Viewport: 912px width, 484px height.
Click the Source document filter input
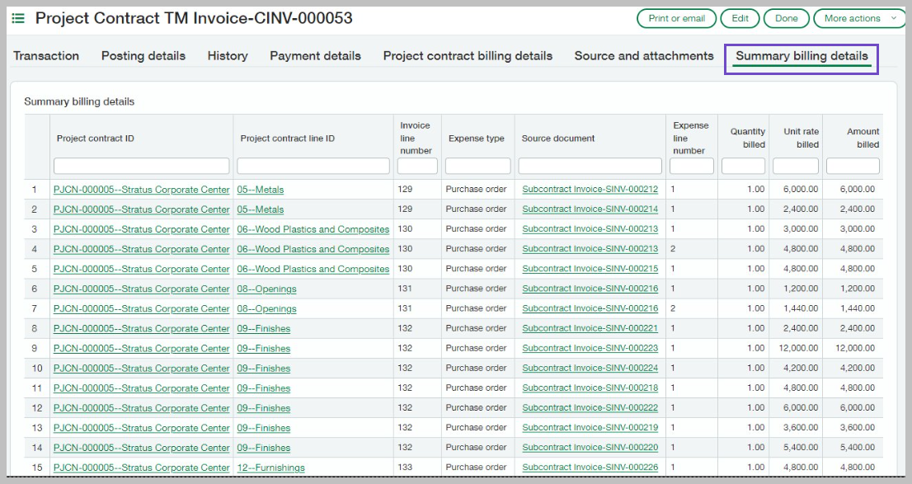tap(591, 167)
